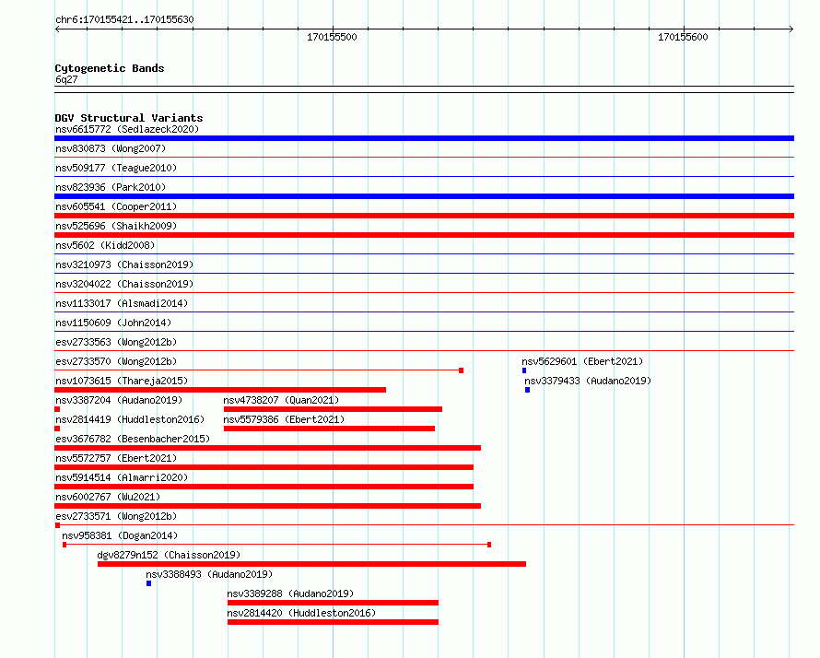Screen dimensions: 820x658
Task: Select red bar for nsv4738207 variant
Action: coord(333,409)
